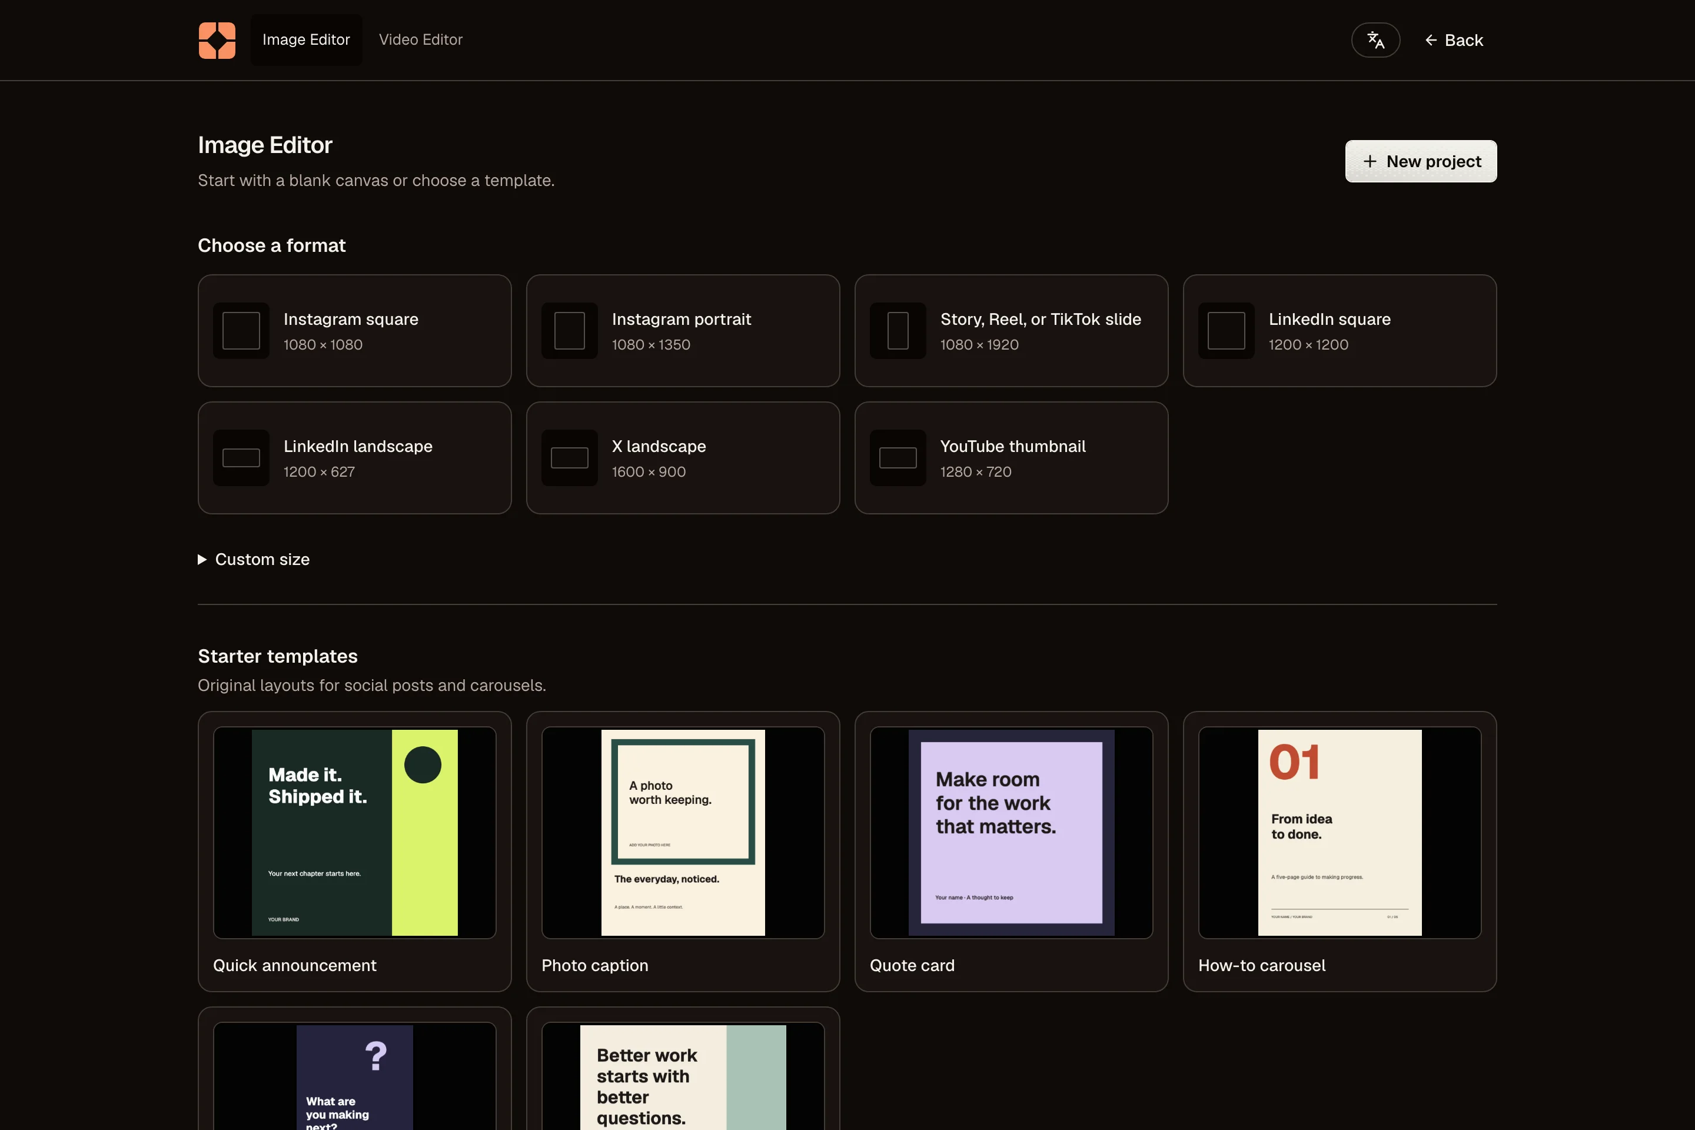
Task: Choose the Instagram square 1080 × 1080 card
Action: pos(354,331)
